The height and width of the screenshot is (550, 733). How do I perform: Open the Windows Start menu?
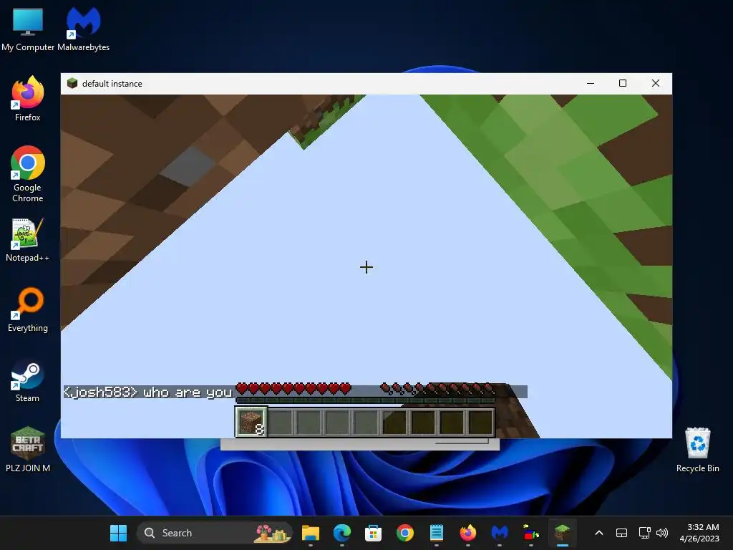118,533
